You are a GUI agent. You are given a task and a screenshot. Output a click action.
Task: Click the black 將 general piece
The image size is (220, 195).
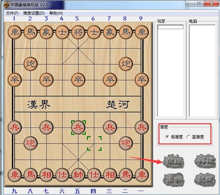point(78,32)
